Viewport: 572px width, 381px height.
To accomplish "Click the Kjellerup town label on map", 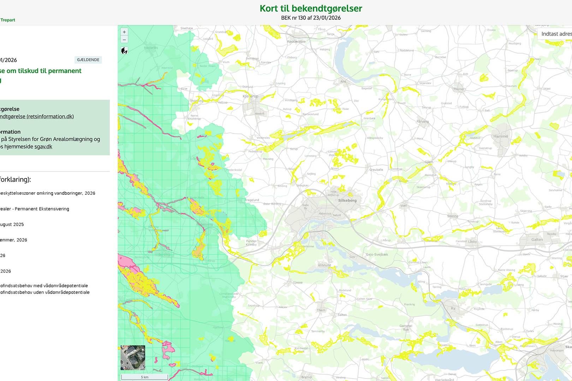I will tap(250, 96).
